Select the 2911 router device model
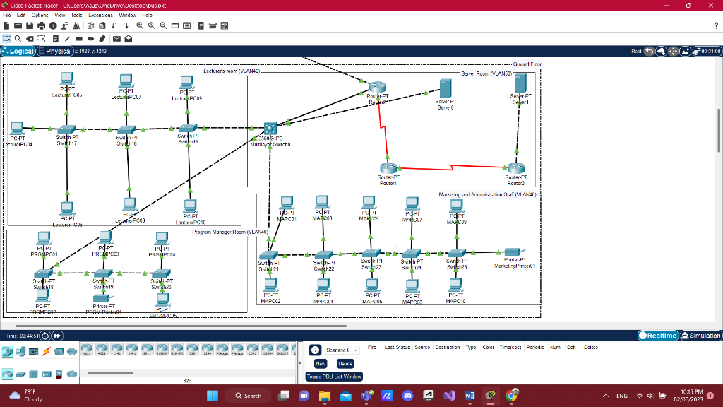This screenshot has width=723, height=407. click(x=146, y=350)
